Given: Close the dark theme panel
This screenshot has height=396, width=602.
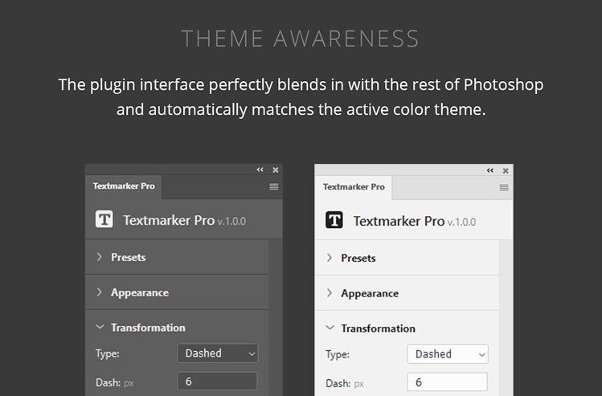Looking at the screenshot, I should point(275,170).
